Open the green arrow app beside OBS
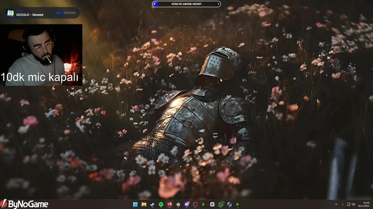This screenshot has width=373, height=209. click(x=204, y=204)
